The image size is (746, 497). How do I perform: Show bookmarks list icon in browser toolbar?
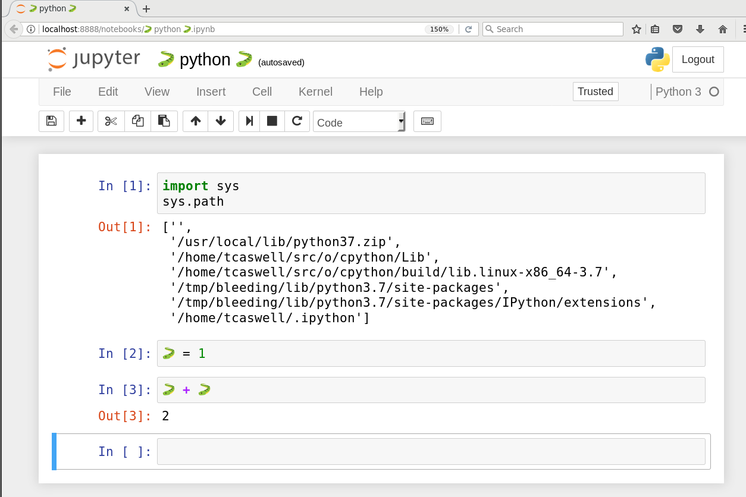tap(655, 29)
